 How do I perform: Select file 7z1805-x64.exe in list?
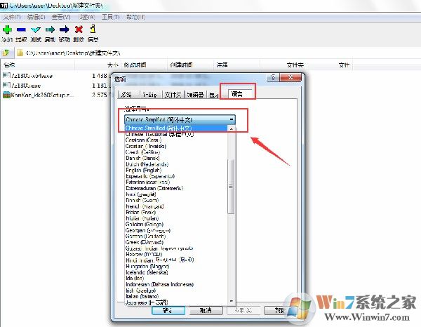(32, 76)
